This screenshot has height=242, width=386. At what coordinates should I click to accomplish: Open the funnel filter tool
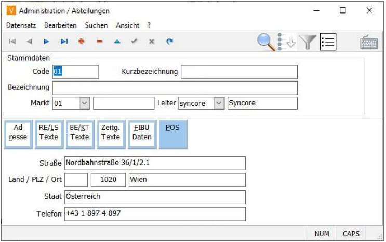tap(308, 42)
